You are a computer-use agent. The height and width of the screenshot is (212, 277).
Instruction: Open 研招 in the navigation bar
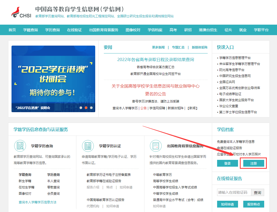tap(188, 30)
